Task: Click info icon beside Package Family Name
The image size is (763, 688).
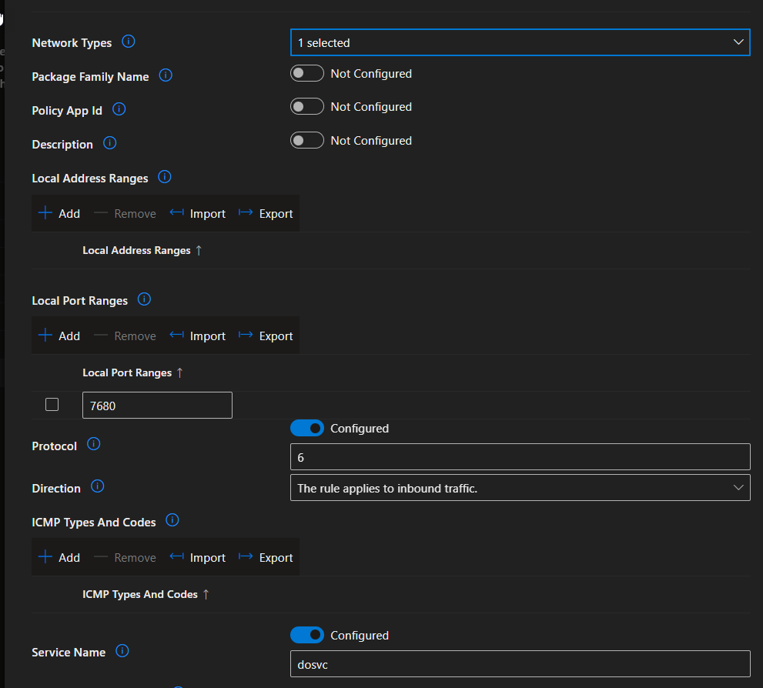Action: (166, 75)
